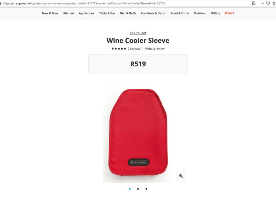276x201 pixels.
Task: Open the Table & Bar category
Action: pos(107,13)
